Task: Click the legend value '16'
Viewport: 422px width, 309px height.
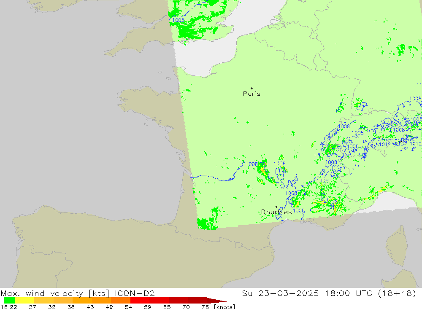Action: [4, 306]
